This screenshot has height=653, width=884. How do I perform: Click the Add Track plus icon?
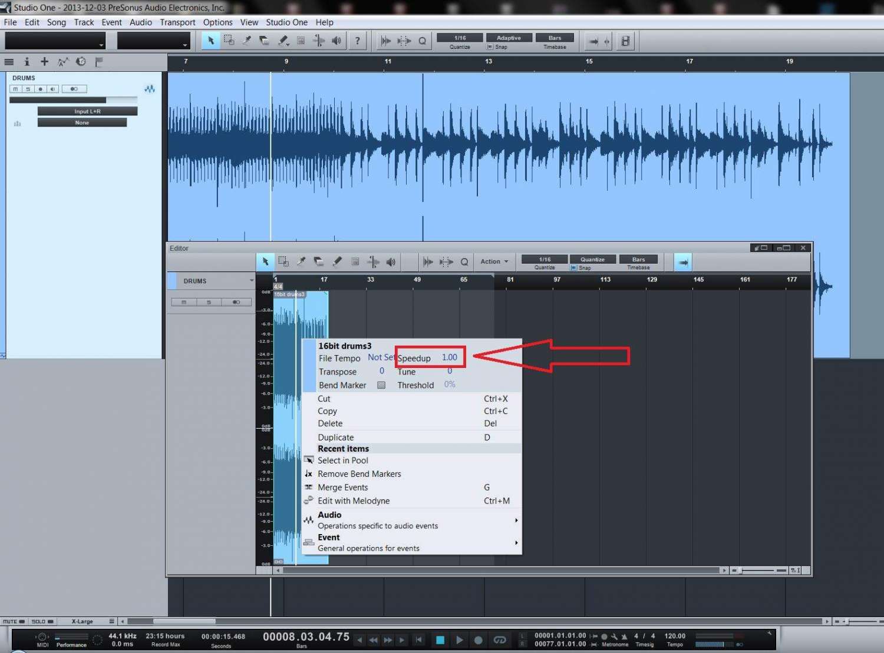(x=44, y=61)
